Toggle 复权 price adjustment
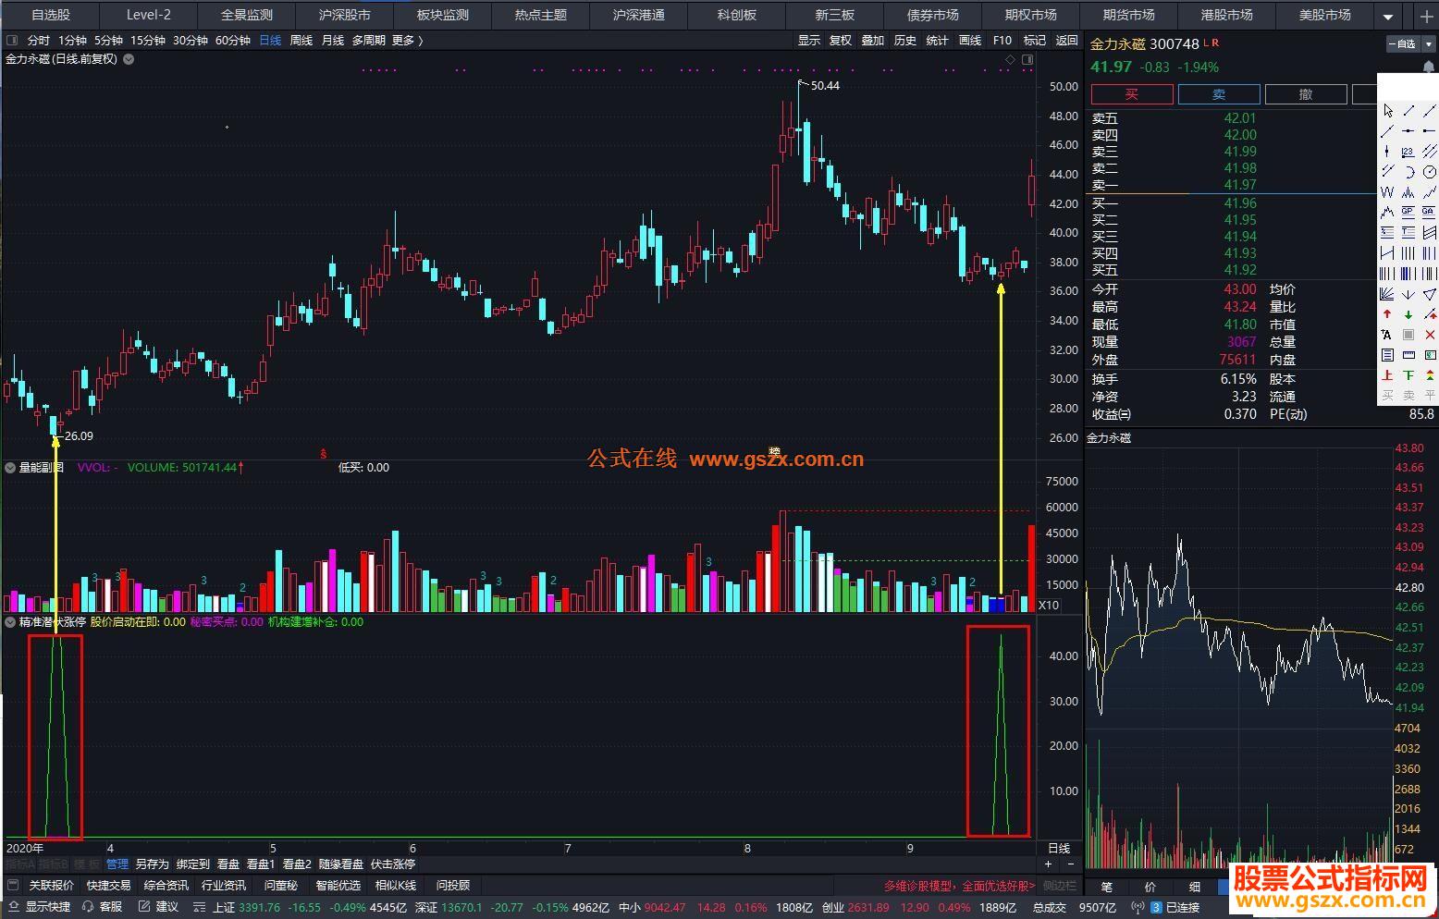 coord(841,41)
